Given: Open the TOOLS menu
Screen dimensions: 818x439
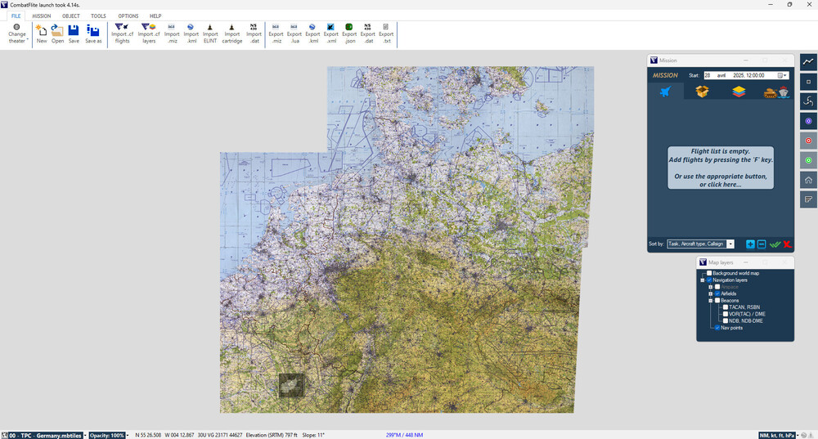Looking at the screenshot, I should coord(98,16).
